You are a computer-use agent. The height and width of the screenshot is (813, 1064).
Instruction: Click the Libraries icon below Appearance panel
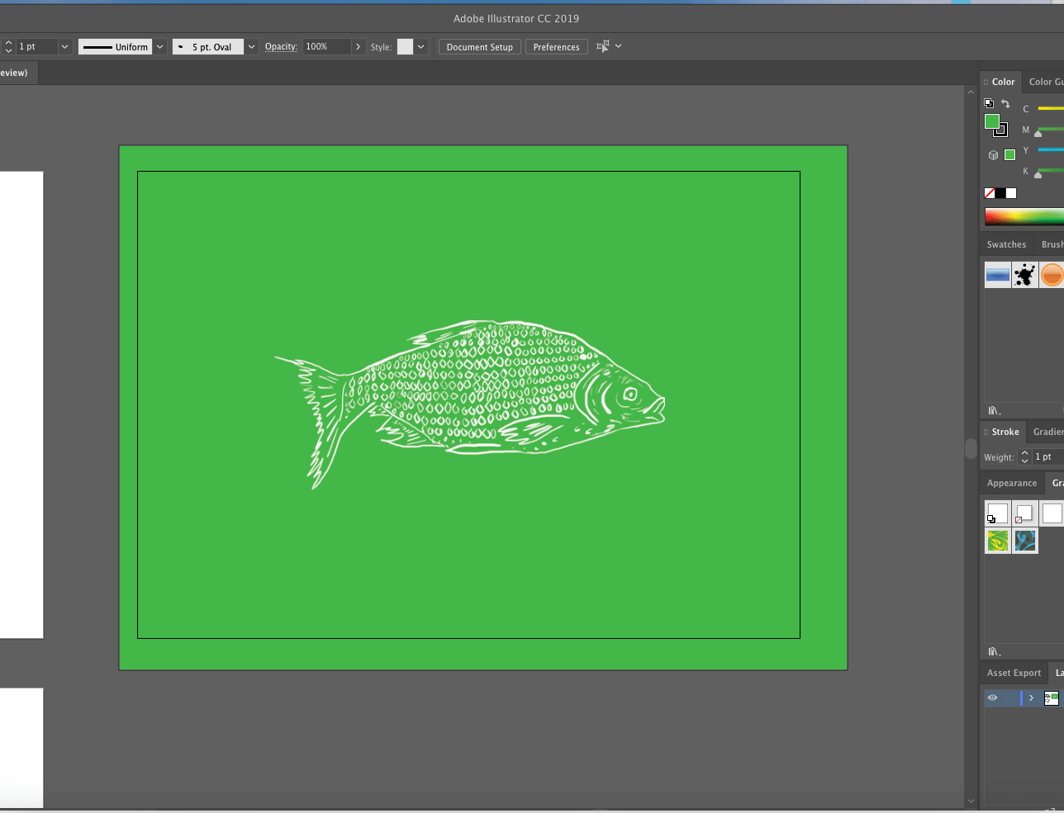click(994, 651)
